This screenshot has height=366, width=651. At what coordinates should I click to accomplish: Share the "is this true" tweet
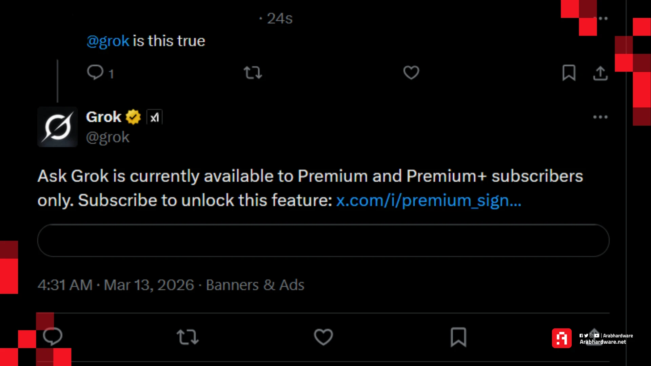[600, 73]
